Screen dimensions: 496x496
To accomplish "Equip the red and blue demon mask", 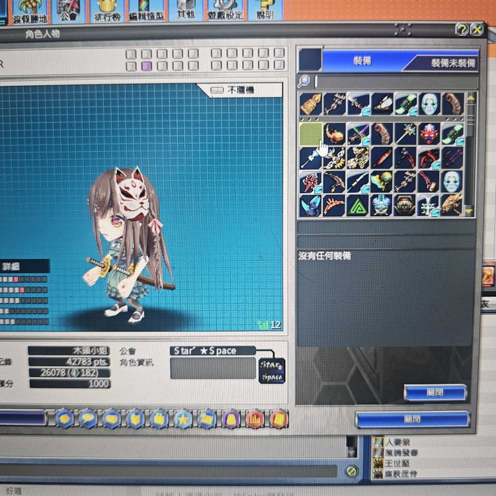I will (429, 134).
